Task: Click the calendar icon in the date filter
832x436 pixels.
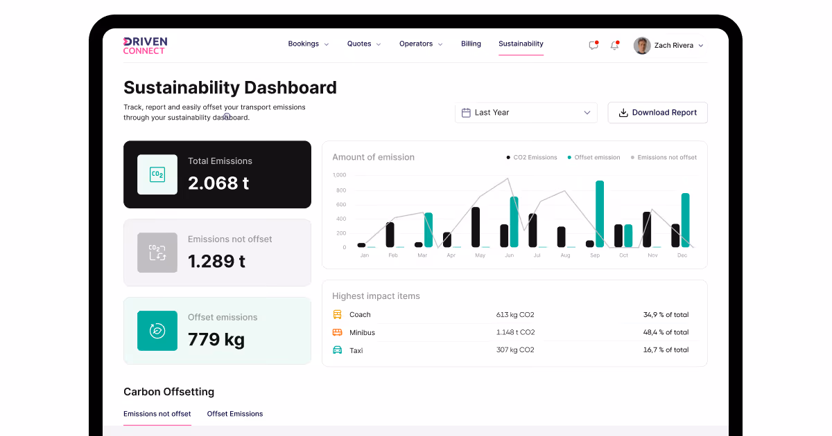Action: coord(465,112)
